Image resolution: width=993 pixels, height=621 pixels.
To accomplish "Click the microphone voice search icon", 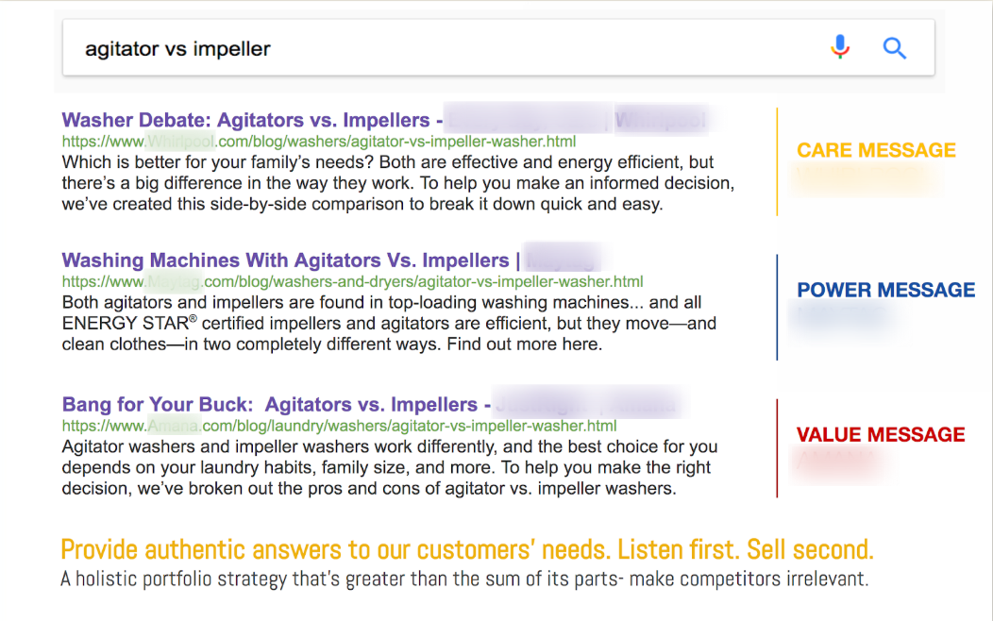I will click(x=839, y=47).
